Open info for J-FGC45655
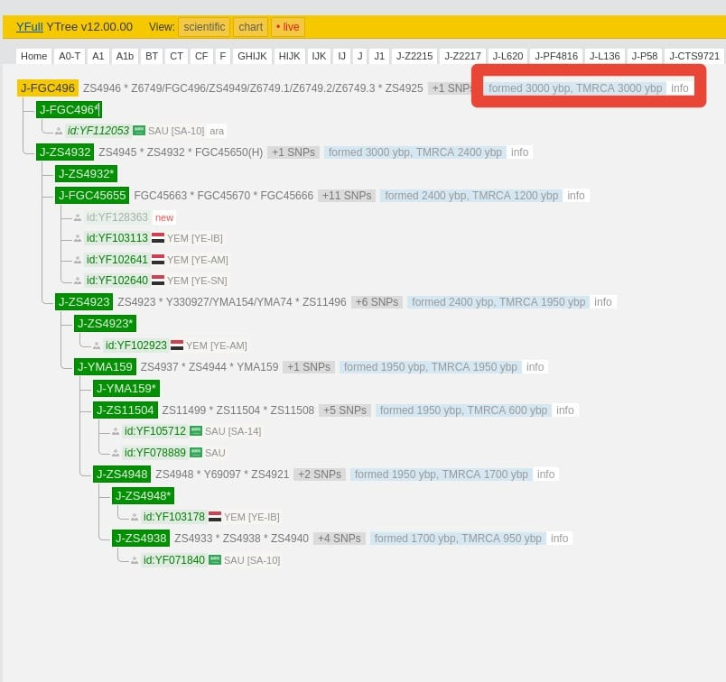726x682 pixels. point(576,196)
